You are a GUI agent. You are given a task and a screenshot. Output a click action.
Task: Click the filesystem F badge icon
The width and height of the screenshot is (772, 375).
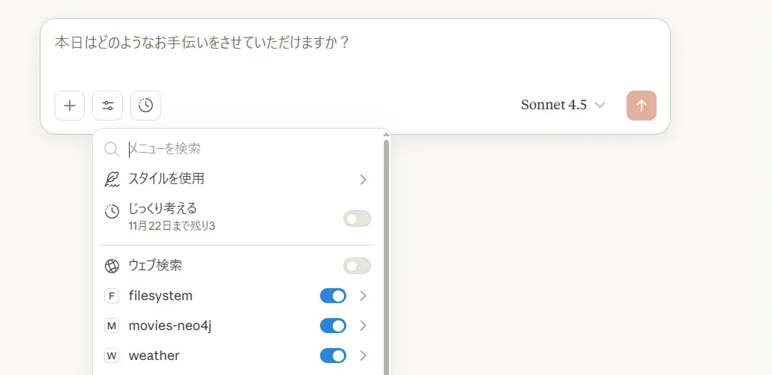[x=112, y=296]
